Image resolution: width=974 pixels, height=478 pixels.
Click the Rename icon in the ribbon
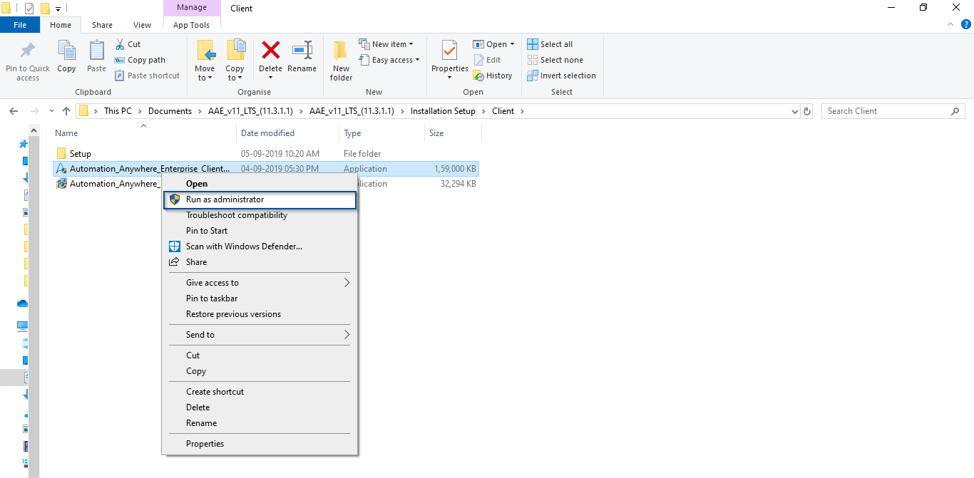(x=302, y=51)
